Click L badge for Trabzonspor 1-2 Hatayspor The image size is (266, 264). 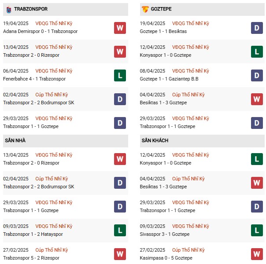click(120, 230)
